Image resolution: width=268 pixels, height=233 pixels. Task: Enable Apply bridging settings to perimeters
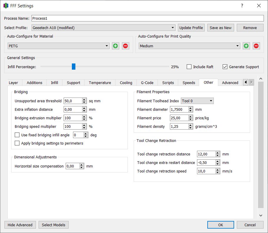tap(17, 143)
